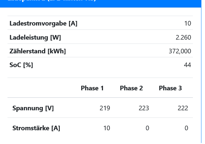Image resolution: width=205 pixels, height=144 pixels.
Task: Click the Zählerstand [kWh] label
Action: pyautogui.click(x=38, y=51)
